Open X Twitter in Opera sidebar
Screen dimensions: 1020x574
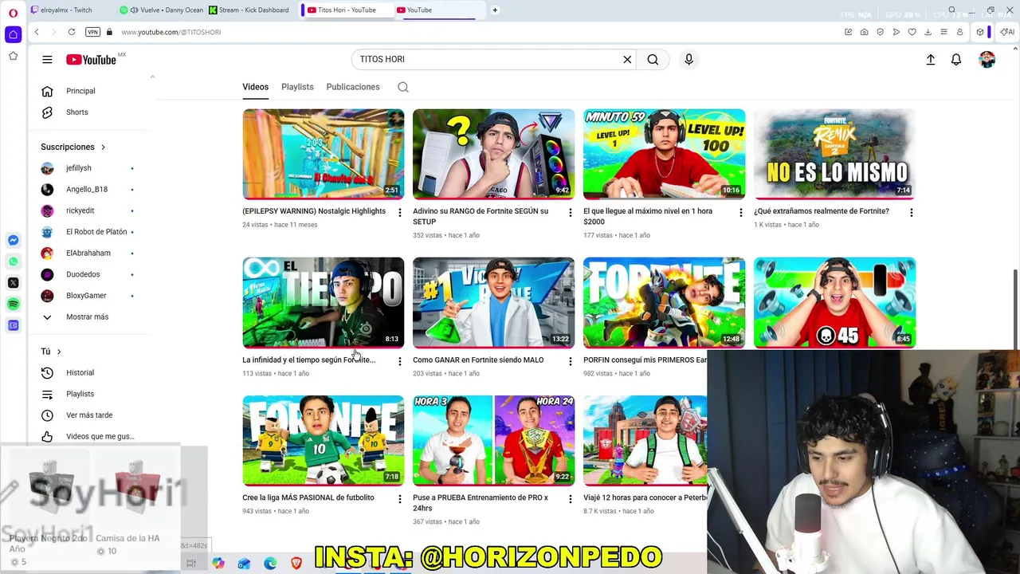(13, 283)
